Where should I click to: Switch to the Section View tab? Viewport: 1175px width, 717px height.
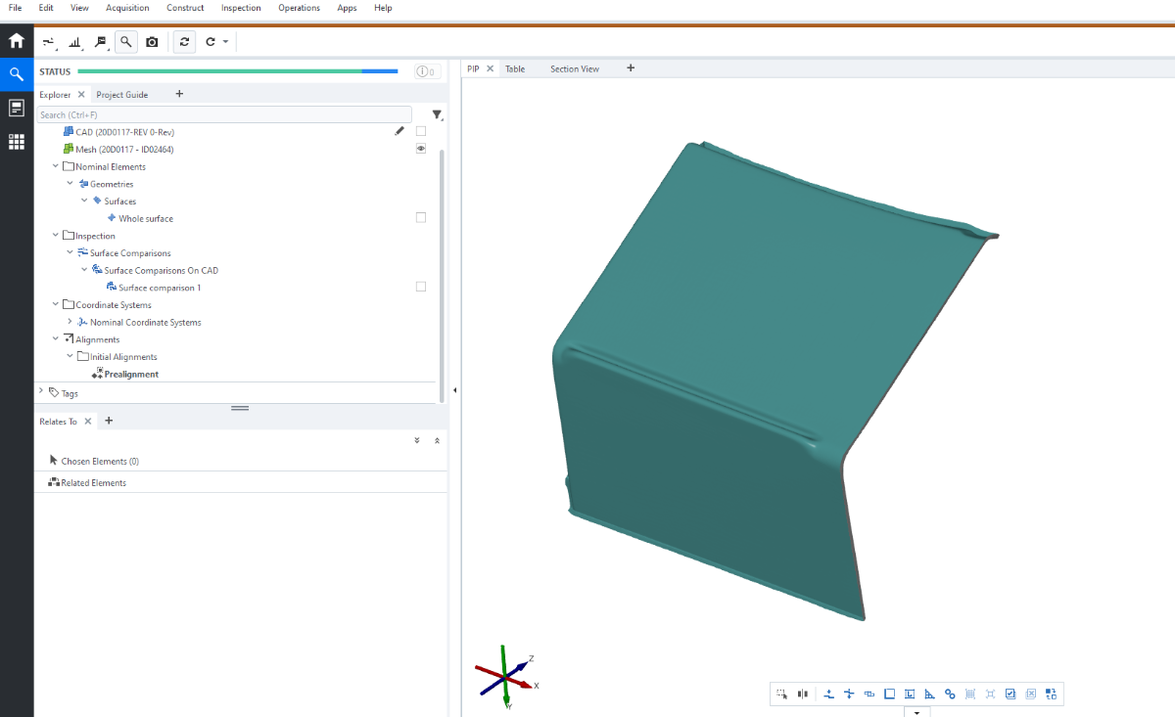[574, 69]
